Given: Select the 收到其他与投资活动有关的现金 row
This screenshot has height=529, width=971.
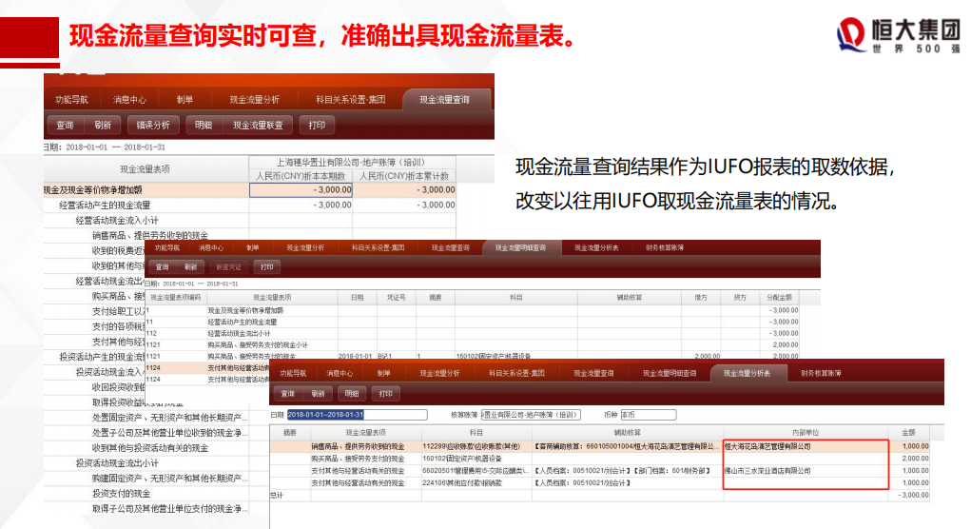Looking at the screenshot, I should [146, 448].
